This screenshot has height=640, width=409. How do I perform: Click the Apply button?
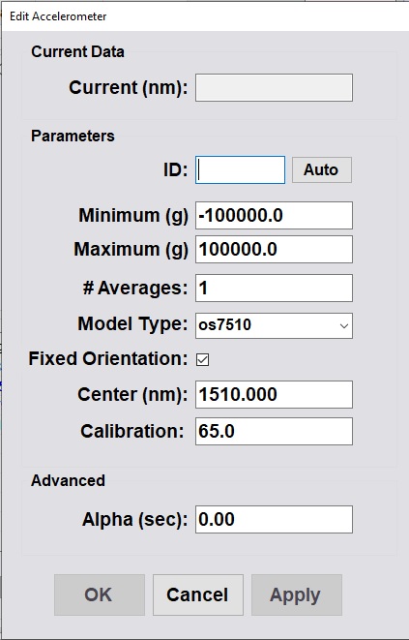coord(297,594)
